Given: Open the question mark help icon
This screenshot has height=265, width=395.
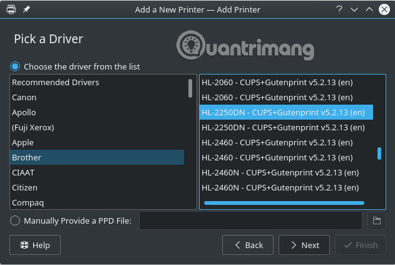Looking at the screenshot, I should [339, 10].
